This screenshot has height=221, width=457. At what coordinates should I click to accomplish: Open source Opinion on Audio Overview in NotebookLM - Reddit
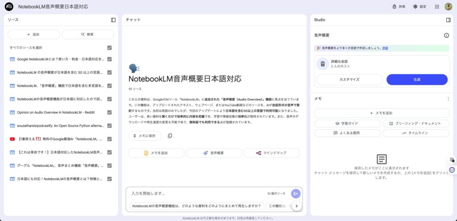click(56, 112)
